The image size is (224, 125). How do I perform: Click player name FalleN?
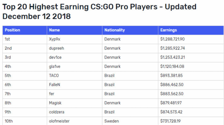tap(54, 85)
